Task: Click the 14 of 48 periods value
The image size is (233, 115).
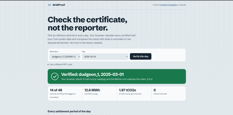Action: coord(56,90)
